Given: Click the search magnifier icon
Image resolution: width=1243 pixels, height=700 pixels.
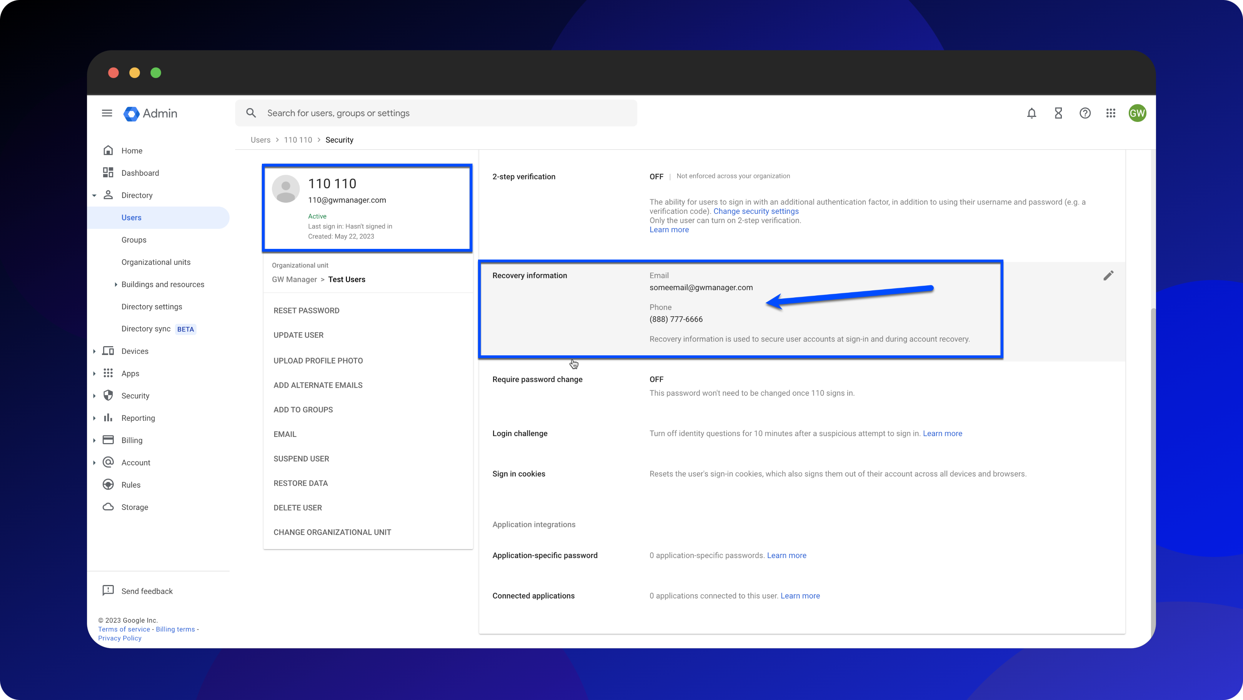Looking at the screenshot, I should click(x=251, y=113).
